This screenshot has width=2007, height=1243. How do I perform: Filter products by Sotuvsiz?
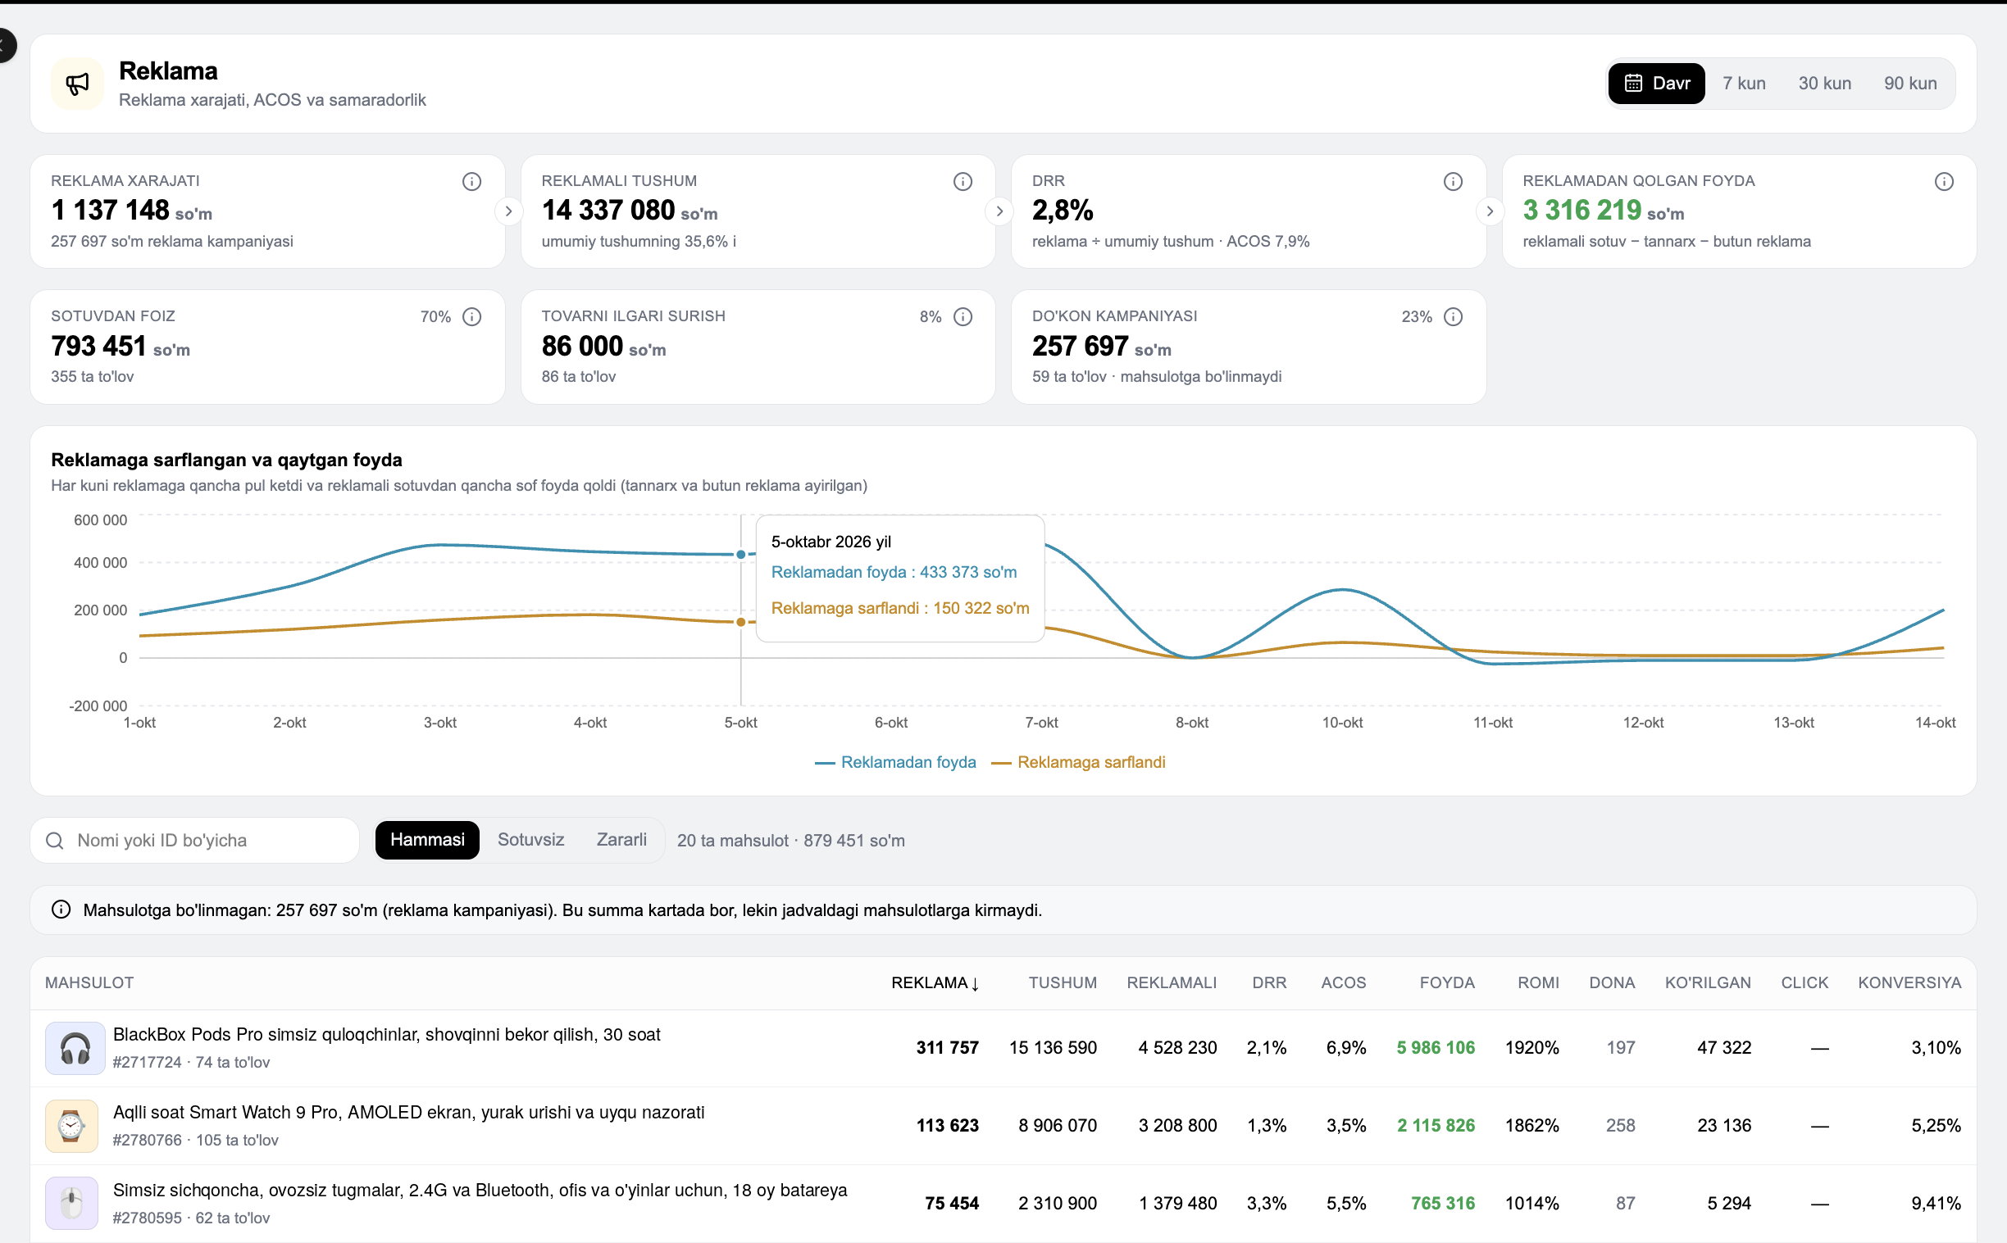pyautogui.click(x=530, y=839)
